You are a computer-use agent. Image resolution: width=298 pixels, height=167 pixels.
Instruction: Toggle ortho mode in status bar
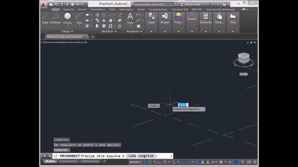click(x=159, y=162)
